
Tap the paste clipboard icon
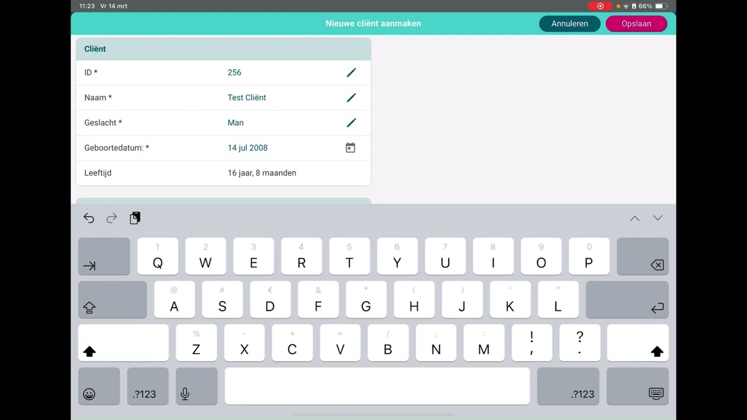pyautogui.click(x=135, y=218)
